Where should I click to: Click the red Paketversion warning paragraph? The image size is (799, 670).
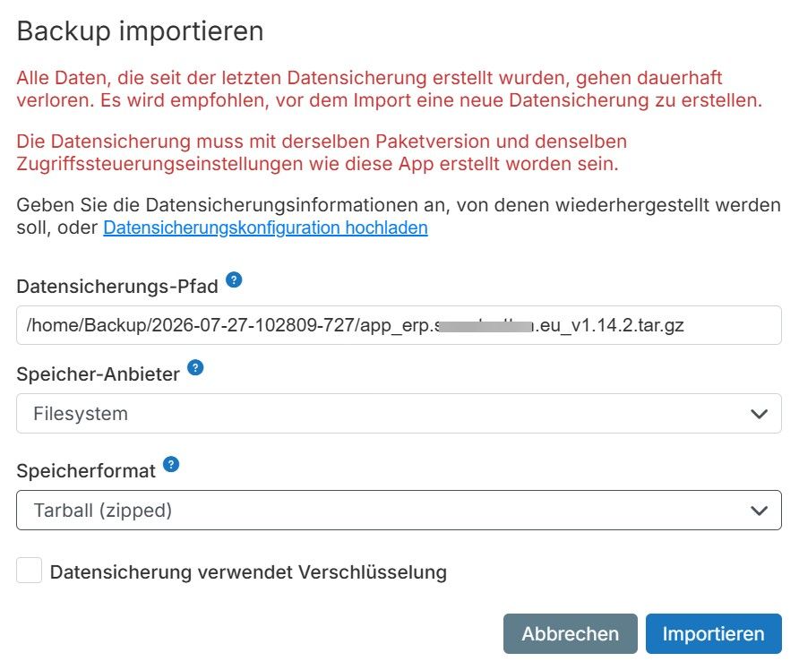[x=322, y=152]
